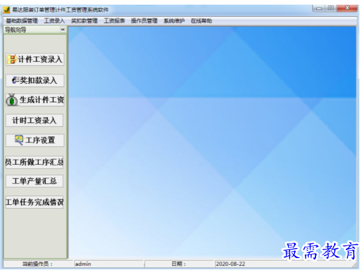Screen dimensions: 364x272
Task: Click the 工序设置 button
Action: point(35,140)
